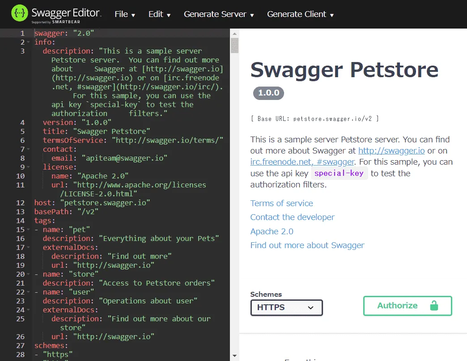467x361 pixels.
Task: Click the Contact the developer link
Action: [292, 217]
